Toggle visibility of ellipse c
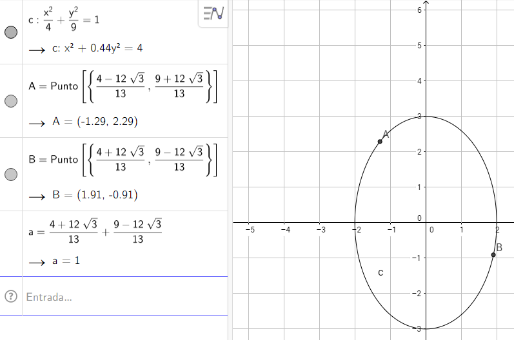The width and height of the screenshot is (514, 340). click(x=11, y=33)
